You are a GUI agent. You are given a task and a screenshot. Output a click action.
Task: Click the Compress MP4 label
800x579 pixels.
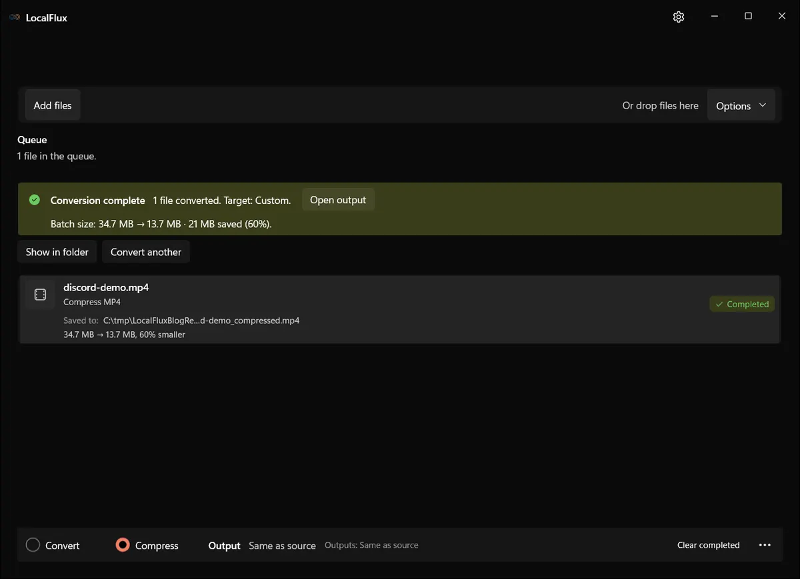[92, 302]
